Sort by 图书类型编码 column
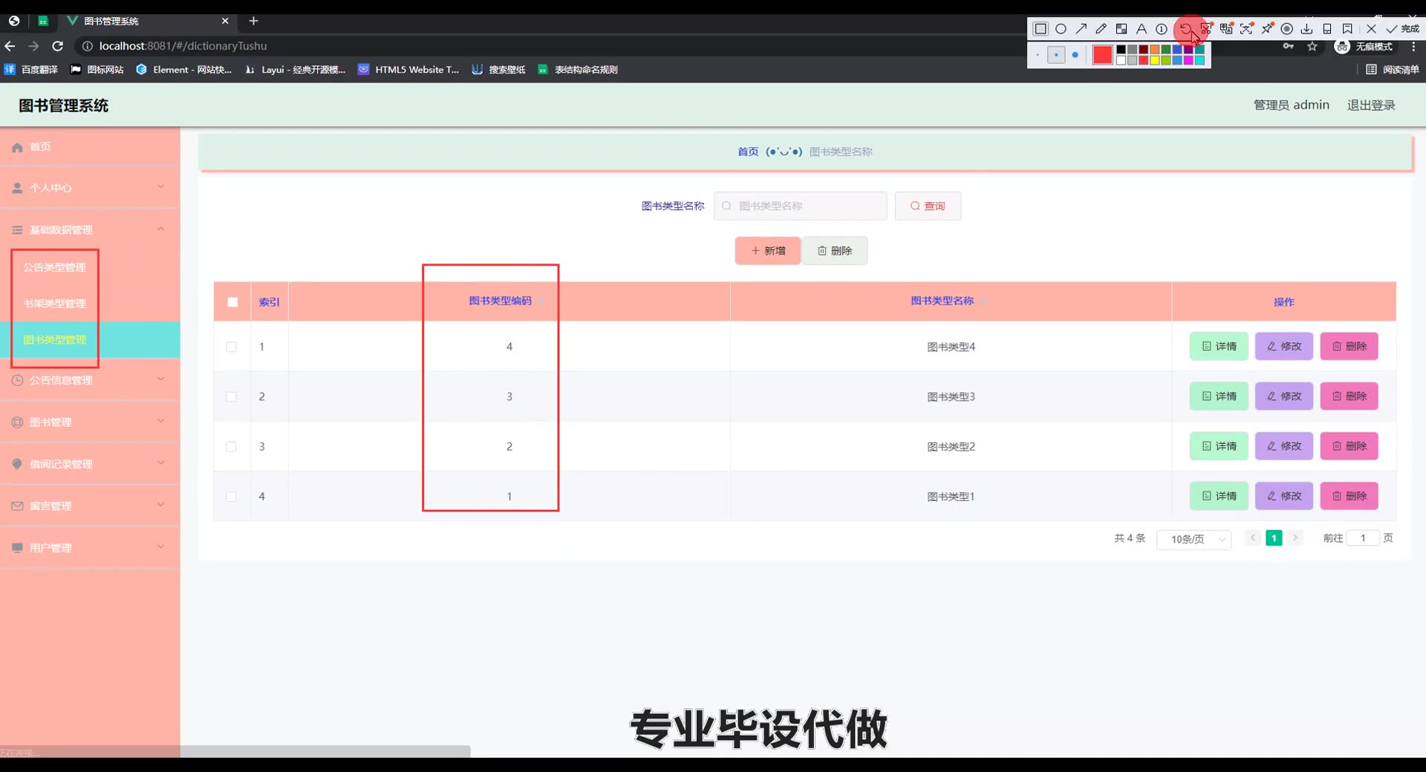This screenshot has height=772, width=1426. [541, 301]
